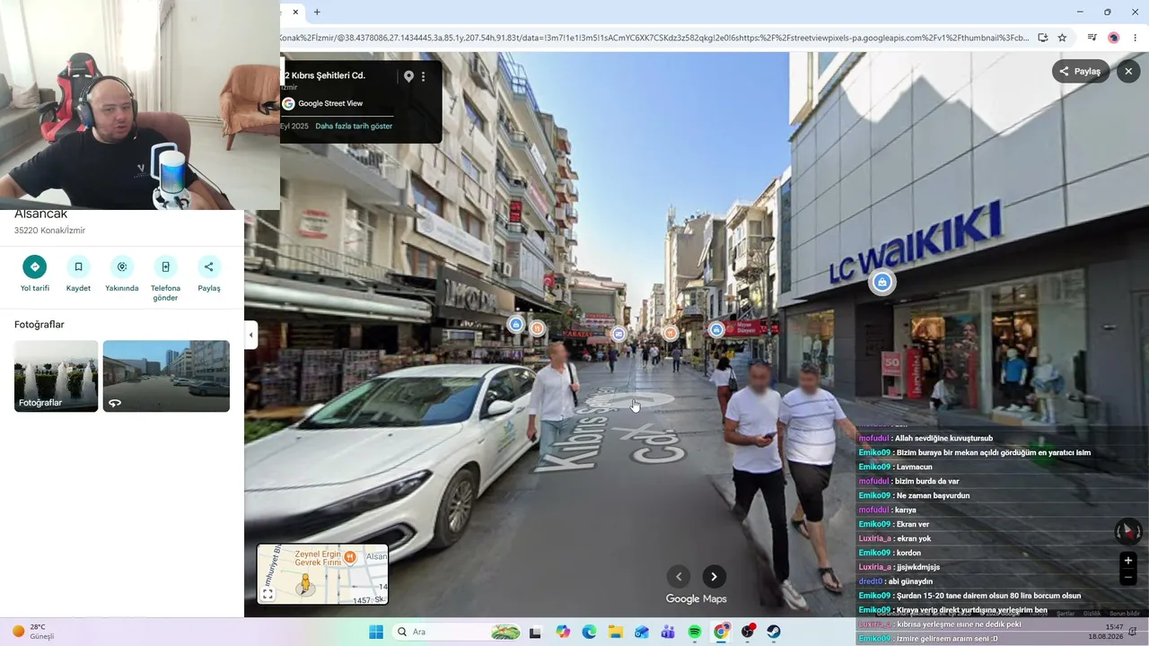
Task: Open OBS Studio from the taskbar
Action: click(x=748, y=632)
